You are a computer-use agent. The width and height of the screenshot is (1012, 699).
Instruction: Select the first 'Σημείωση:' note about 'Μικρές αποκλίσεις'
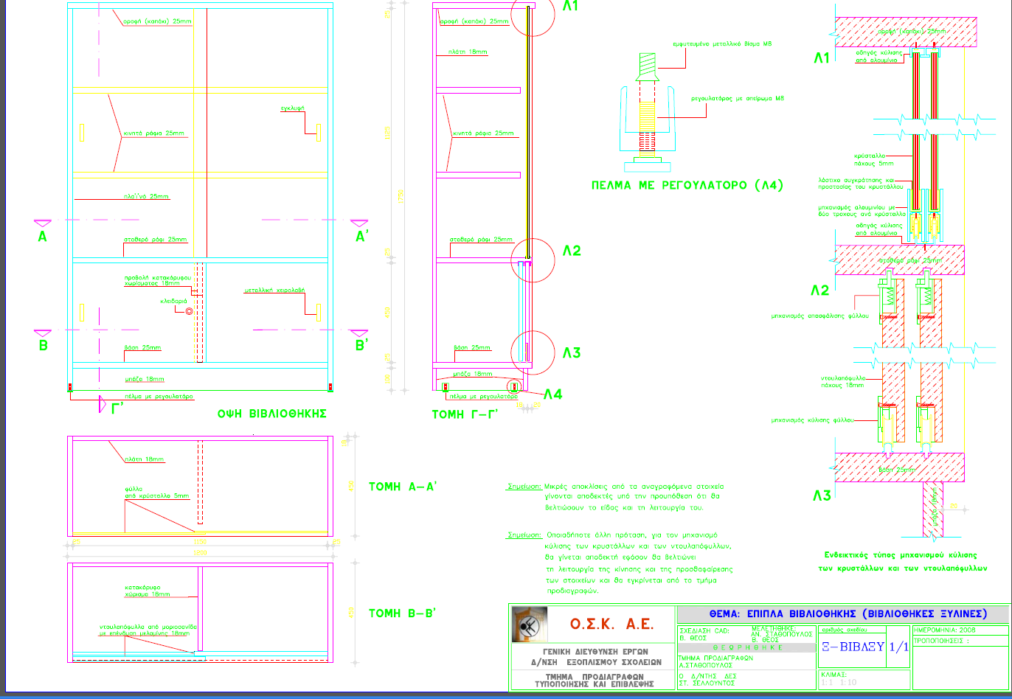tap(616, 498)
